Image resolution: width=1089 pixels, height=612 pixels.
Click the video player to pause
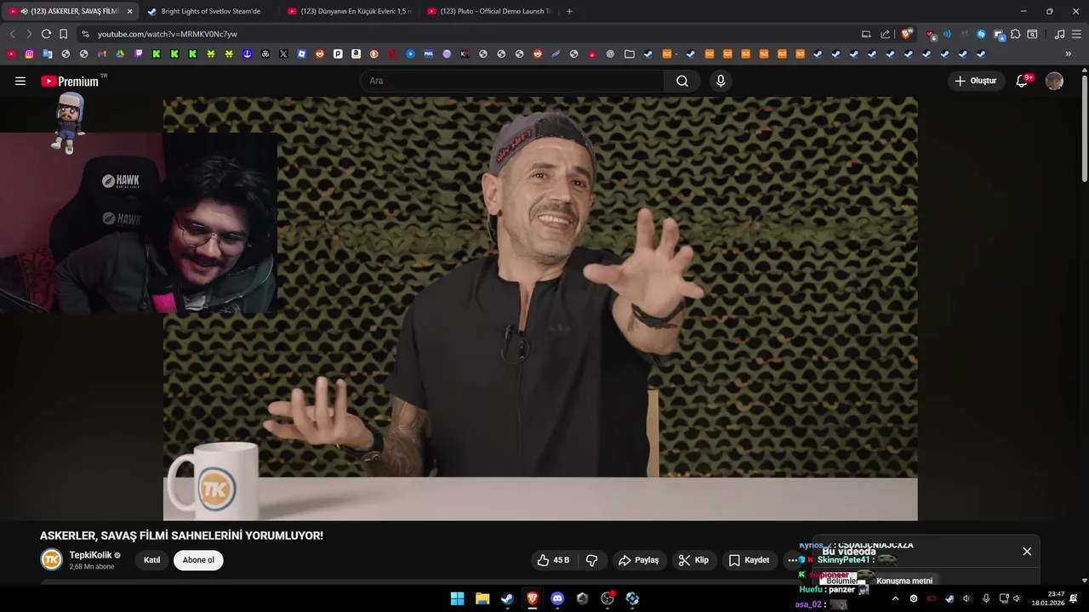point(540,308)
